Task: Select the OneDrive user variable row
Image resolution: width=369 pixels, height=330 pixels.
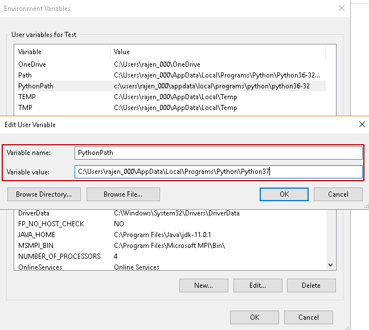Action: click(x=32, y=64)
